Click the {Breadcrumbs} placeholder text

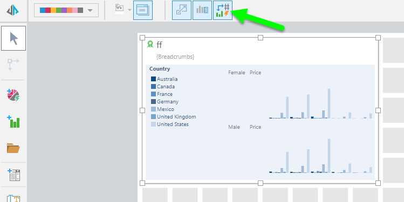[x=175, y=57]
